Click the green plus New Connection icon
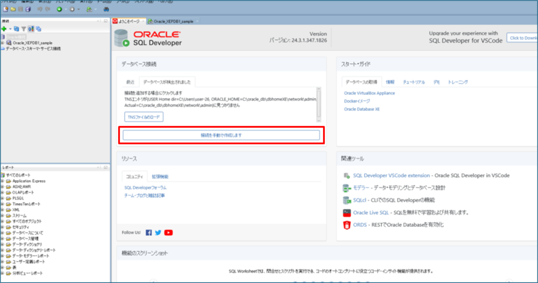The width and height of the screenshot is (538, 283). (4, 28)
